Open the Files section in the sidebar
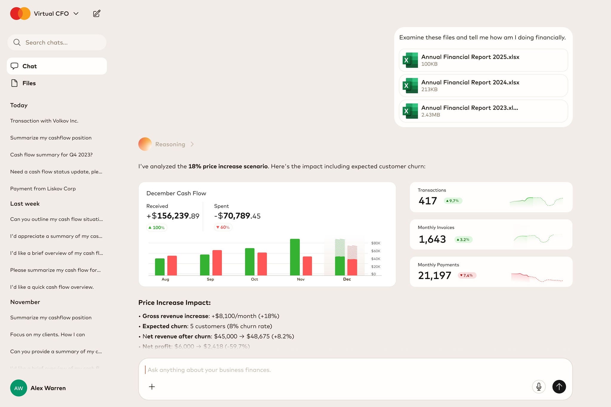The image size is (611, 407). pyautogui.click(x=29, y=83)
